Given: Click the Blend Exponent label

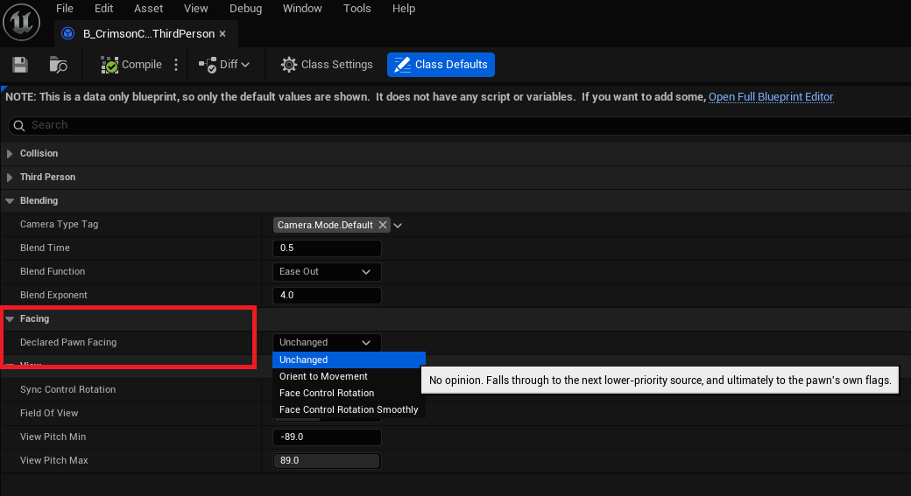Looking at the screenshot, I should point(53,295).
